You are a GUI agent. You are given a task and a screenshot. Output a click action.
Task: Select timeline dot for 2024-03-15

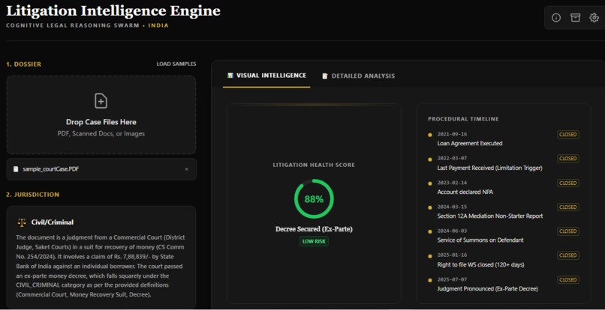[x=430, y=207]
